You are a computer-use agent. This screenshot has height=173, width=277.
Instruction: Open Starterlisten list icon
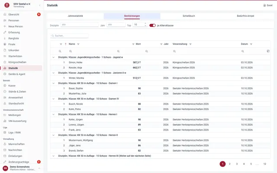[5, 56]
